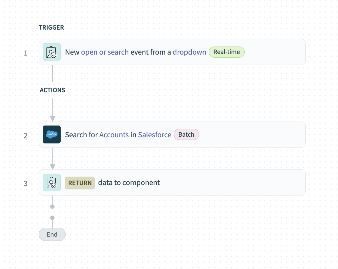Click the clipboard-person icon in the trigger
The width and height of the screenshot is (338, 269).
[51, 52]
